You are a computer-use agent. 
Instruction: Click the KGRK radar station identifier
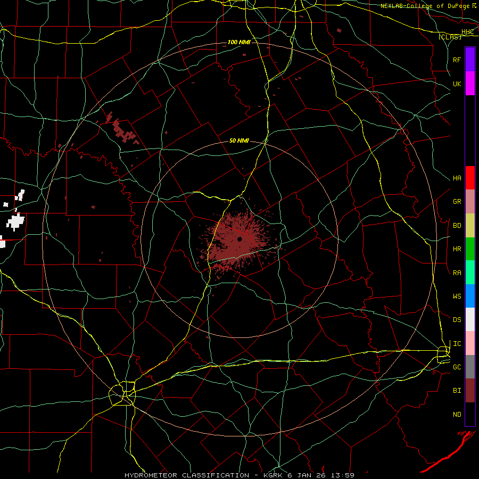click(272, 475)
